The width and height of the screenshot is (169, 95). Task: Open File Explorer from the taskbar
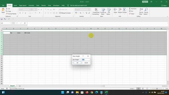click(77, 92)
